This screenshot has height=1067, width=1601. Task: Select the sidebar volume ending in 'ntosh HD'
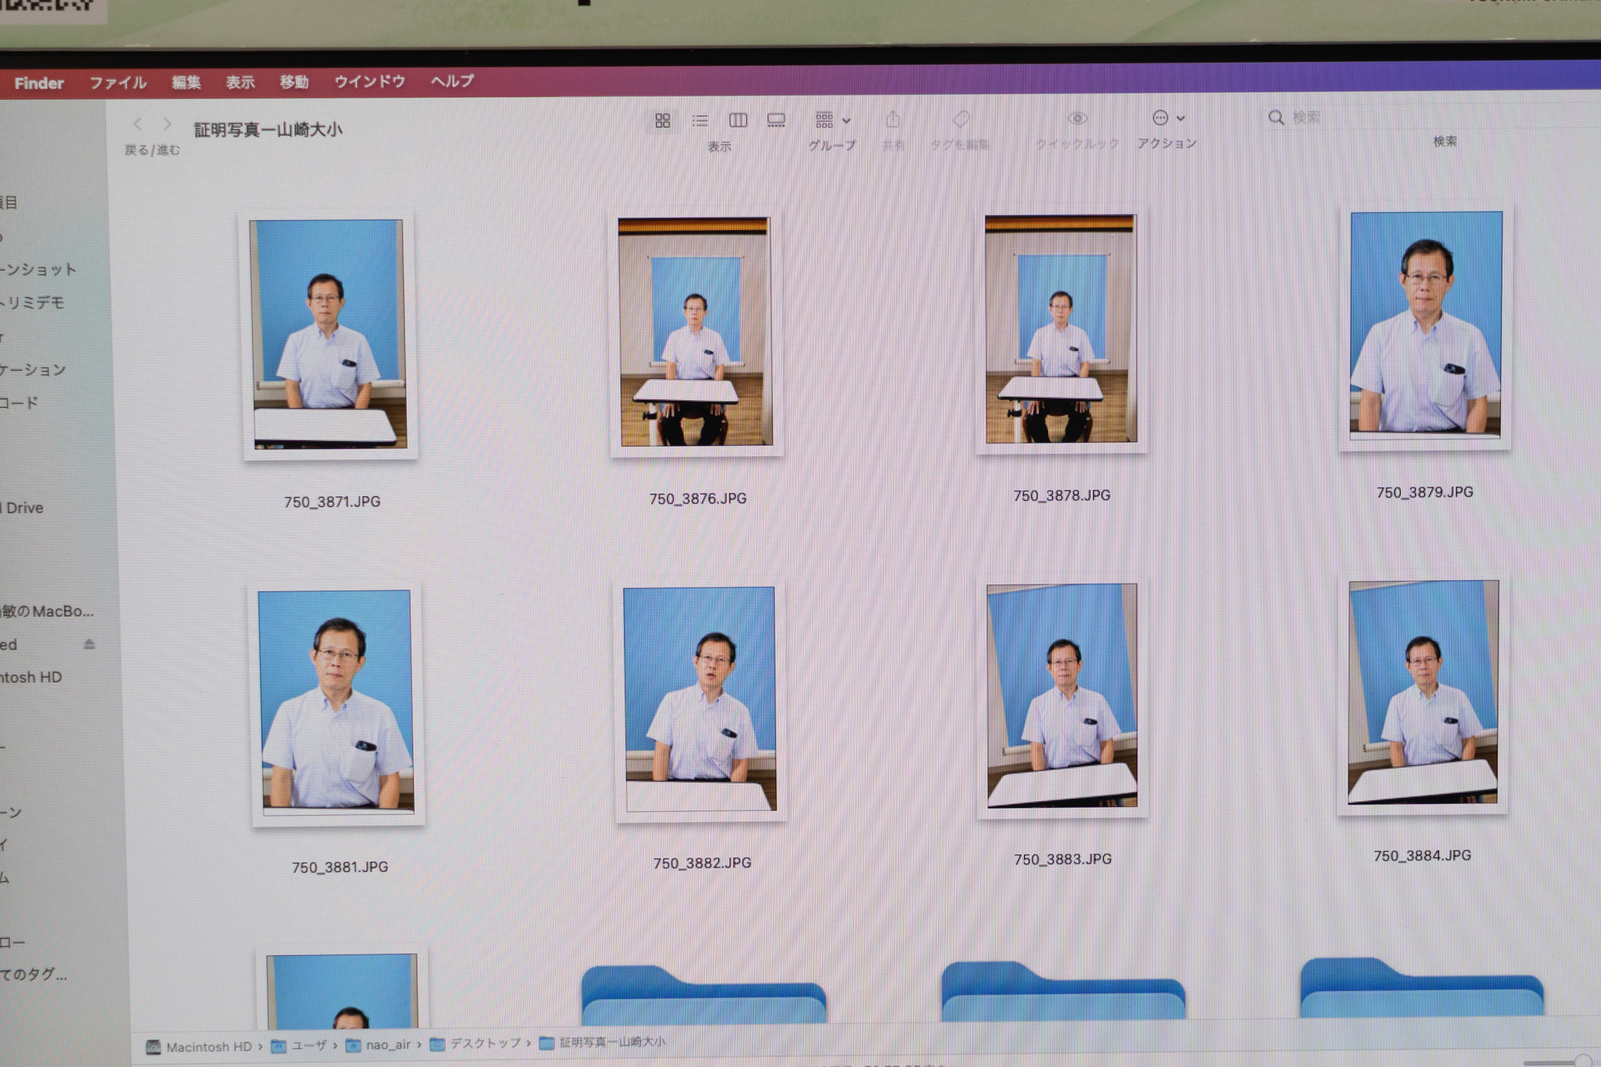point(31,677)
